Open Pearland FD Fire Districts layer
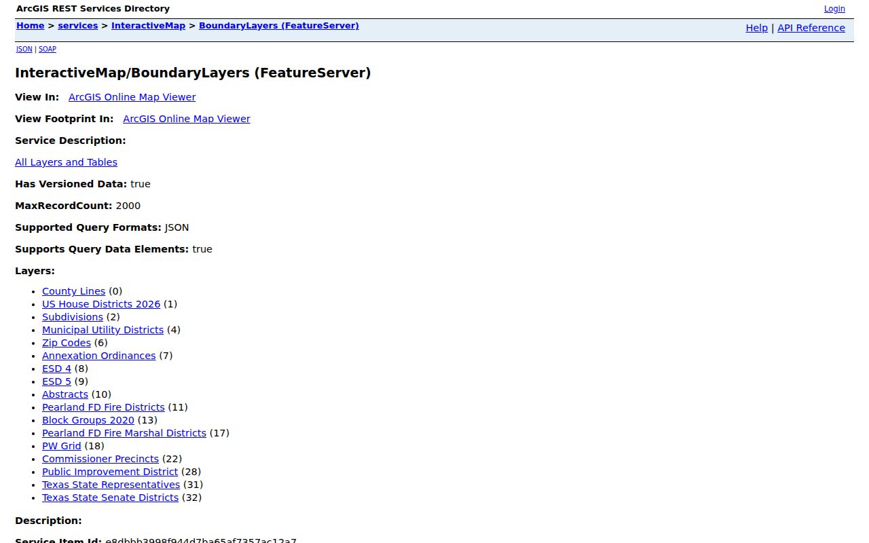Screen dimensions: 869x543 [x=103, y=407]
